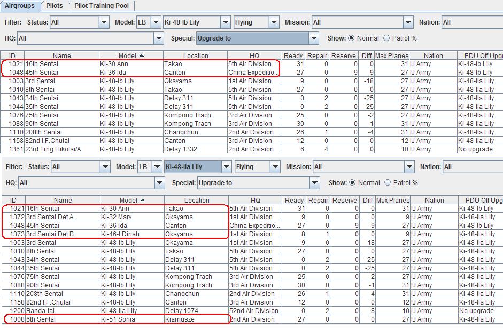Switch to the Pilots tab

tap(54, 6)
